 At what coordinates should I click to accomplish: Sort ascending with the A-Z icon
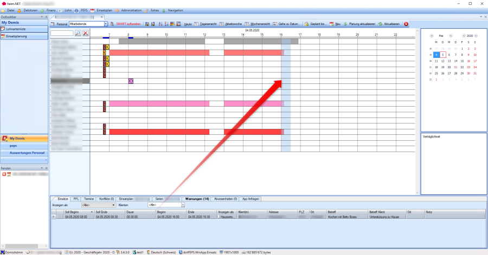pos(160,24)
